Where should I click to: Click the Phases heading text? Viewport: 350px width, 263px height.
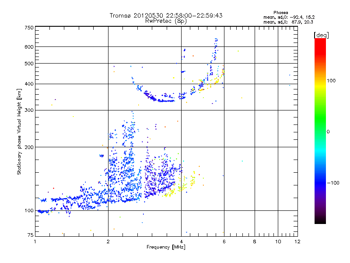coord(280,12)
